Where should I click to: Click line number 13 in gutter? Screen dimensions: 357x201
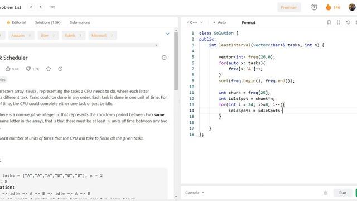(x=192, y=104)
